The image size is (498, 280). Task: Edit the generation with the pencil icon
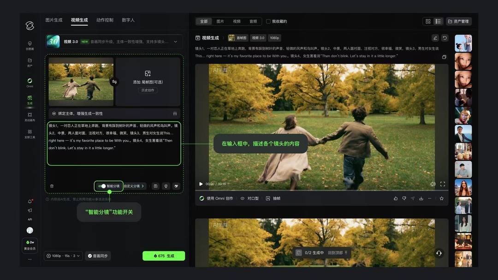pyautogui.click(x=435, y=38)
